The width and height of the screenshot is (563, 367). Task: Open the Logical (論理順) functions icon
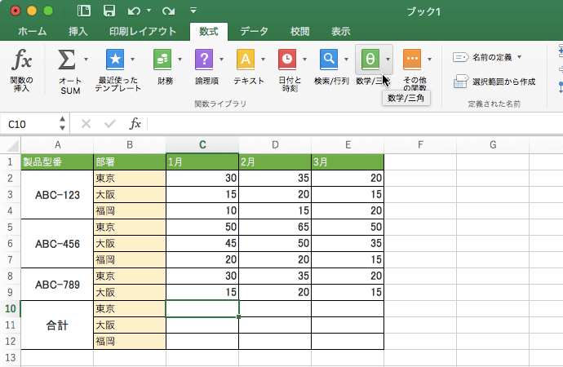click(x=204, y=60)
